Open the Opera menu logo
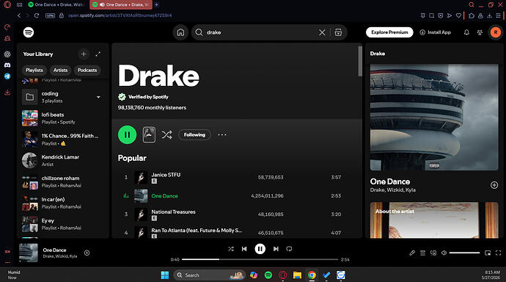Viewport: 506px width, 282px height. click(7, 4)
